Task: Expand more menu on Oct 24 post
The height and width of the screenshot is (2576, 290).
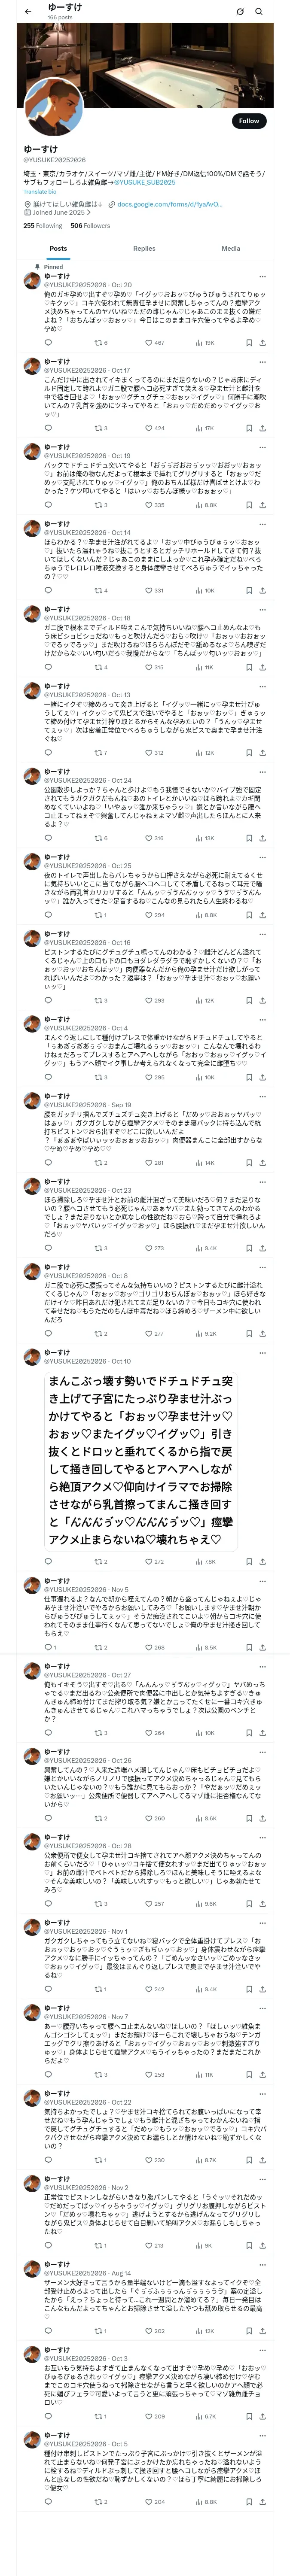Action: [262, 771]
